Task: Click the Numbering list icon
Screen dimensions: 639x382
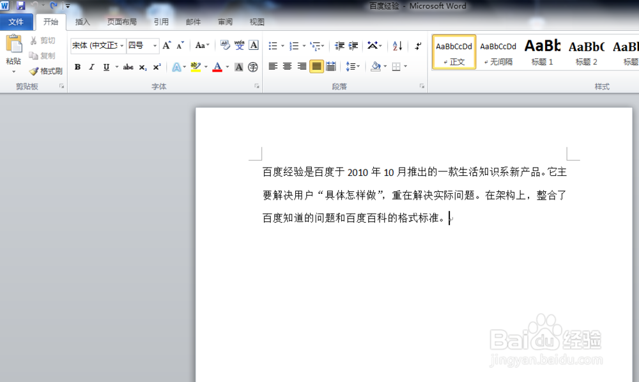Action: 294,45
